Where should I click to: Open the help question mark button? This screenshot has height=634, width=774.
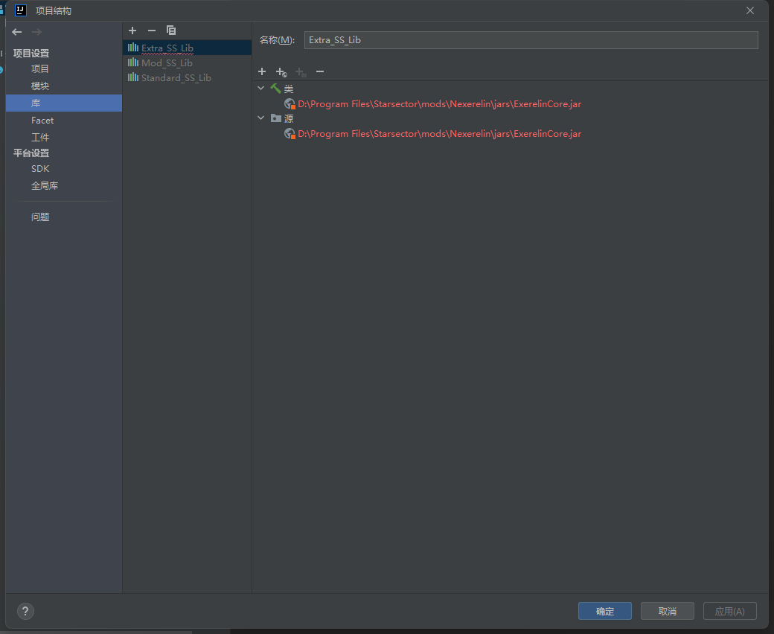click(x=25, y=611)
